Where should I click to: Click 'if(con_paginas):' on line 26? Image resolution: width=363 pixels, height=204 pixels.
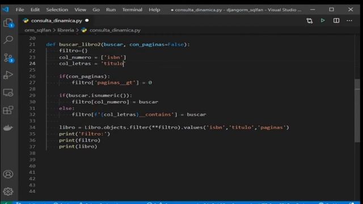tap(85, 76)
